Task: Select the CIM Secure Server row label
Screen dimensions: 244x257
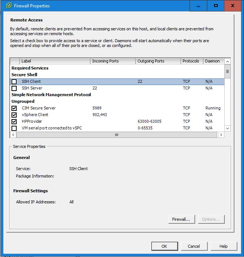Action: (x=39, y=108)
